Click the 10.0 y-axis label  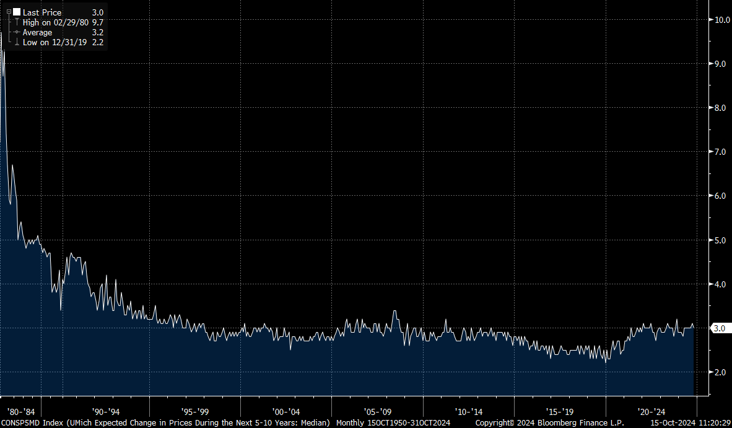tap(722, 20)
